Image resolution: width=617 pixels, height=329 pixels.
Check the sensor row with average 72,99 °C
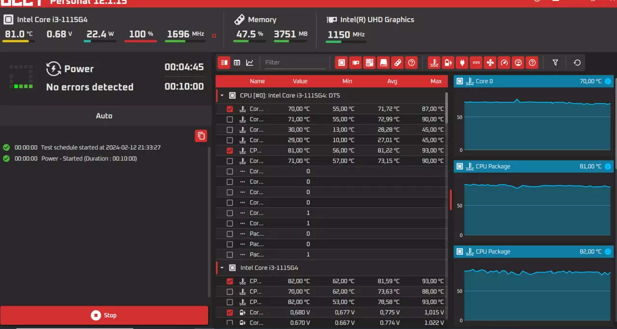(x=229, y=119)
